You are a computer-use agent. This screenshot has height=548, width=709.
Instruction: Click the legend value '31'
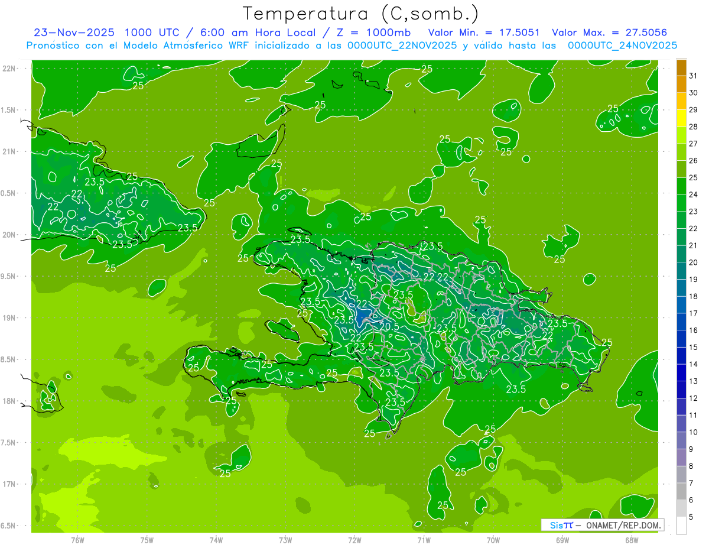tap(693, 76)
